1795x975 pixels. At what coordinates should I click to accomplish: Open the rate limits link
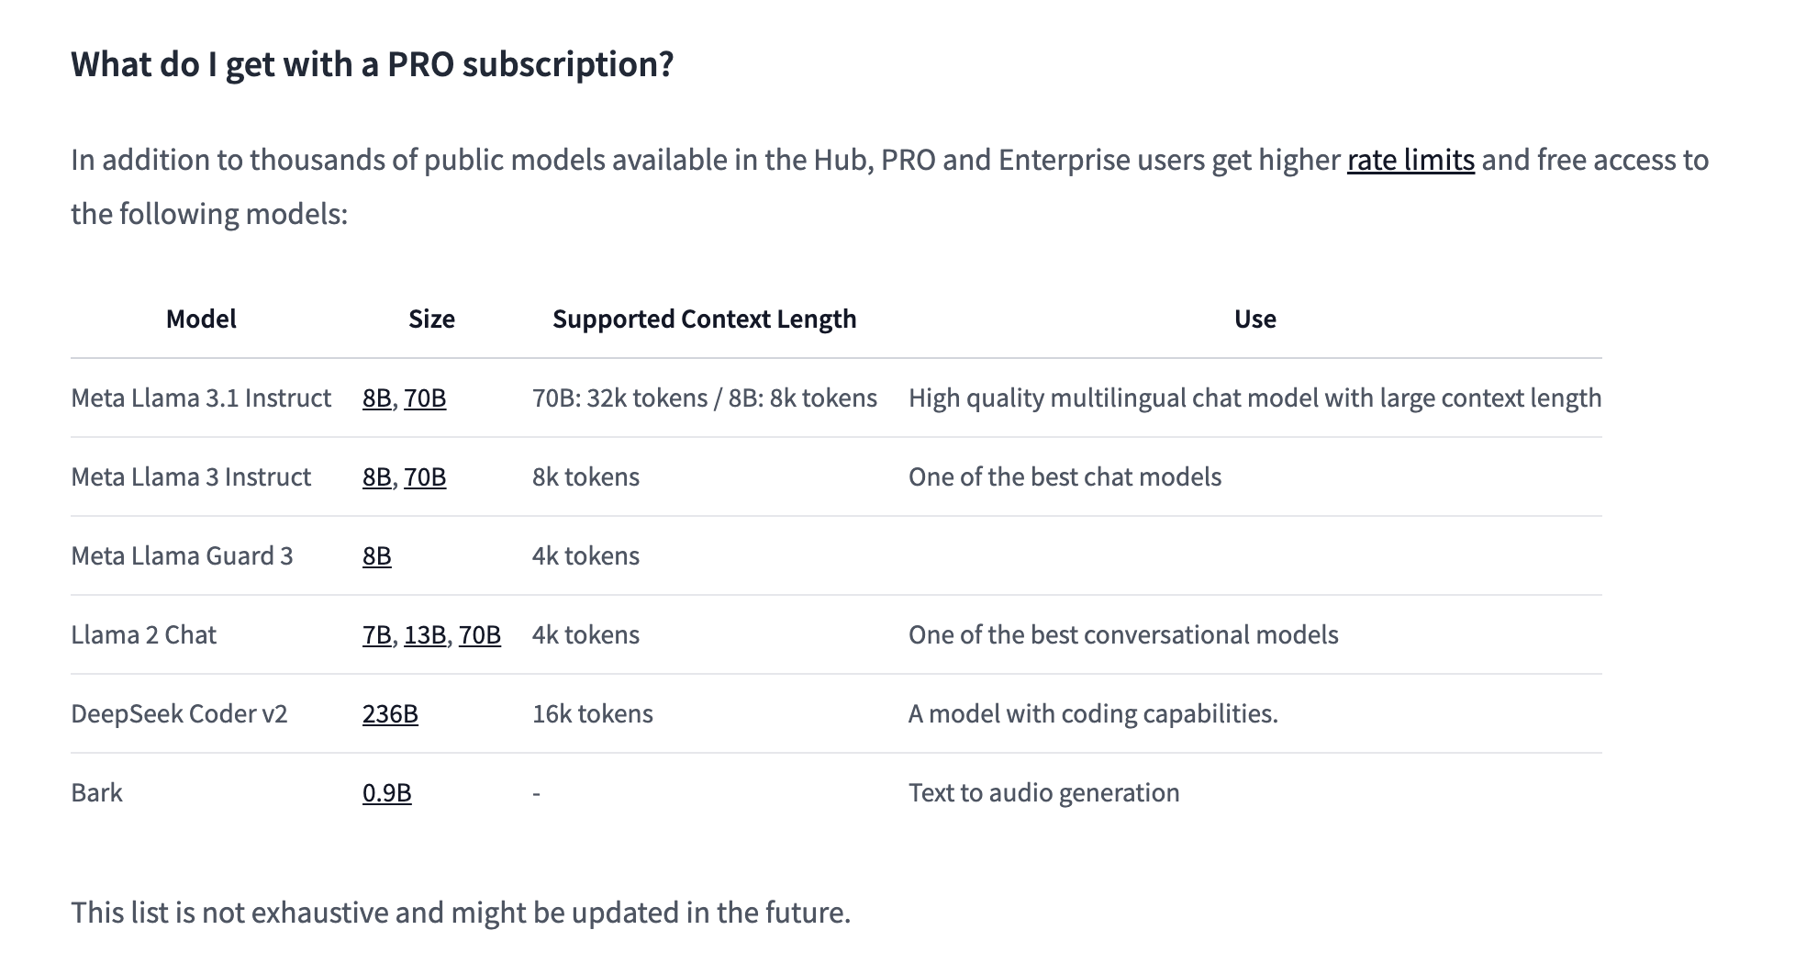(x=1410, y=160)
